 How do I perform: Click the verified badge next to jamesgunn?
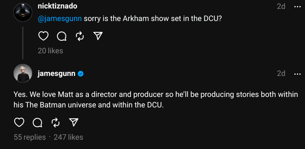pos(81,74)
